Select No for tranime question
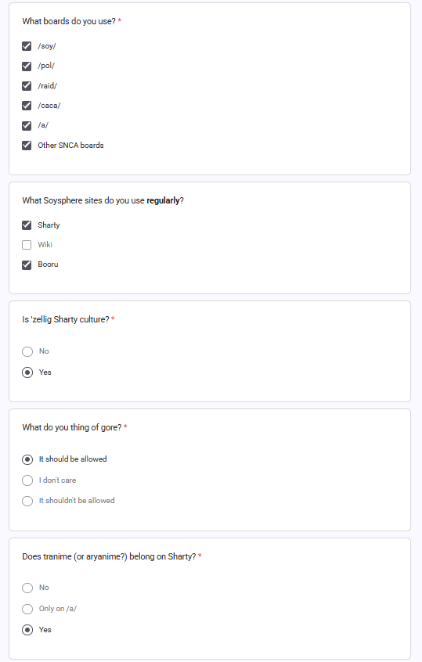 click(x=27, y=588)
